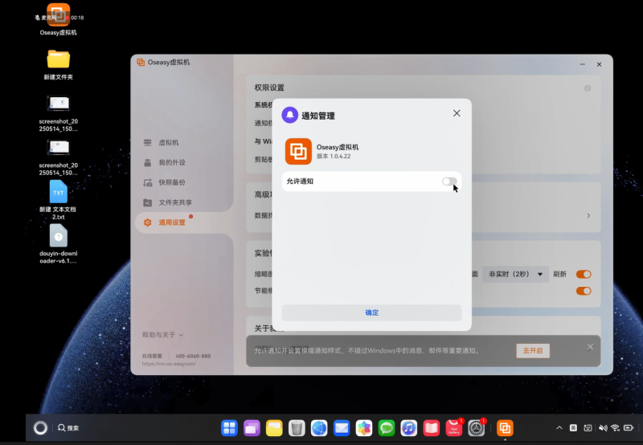Select the Oseasy虚拟机 desktop shortcut
Image resolution: width=643 pixels, height=445 pixels.
[58, 19]
